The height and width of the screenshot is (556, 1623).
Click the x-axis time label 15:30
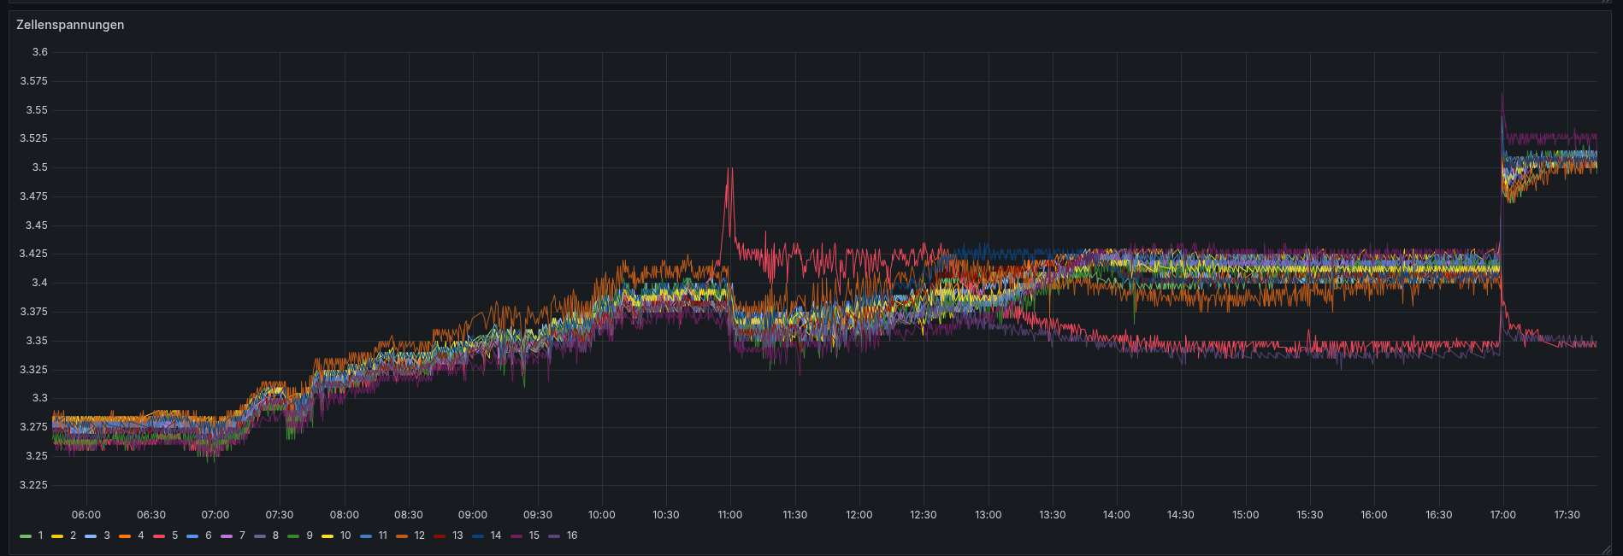(1310, 515)
